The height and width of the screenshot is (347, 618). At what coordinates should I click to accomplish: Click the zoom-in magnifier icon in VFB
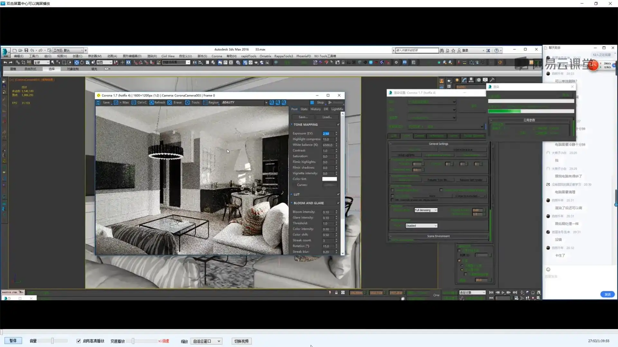tap(272, 102)
